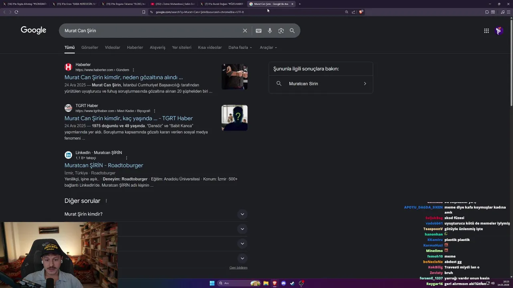
Task: Open the share icon in address bar
Action: (x=353, y=12)
